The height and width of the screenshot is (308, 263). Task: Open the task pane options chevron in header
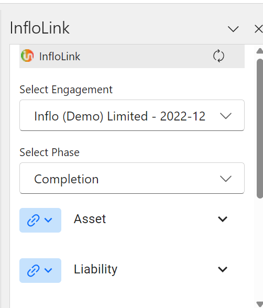click(233, 29)
